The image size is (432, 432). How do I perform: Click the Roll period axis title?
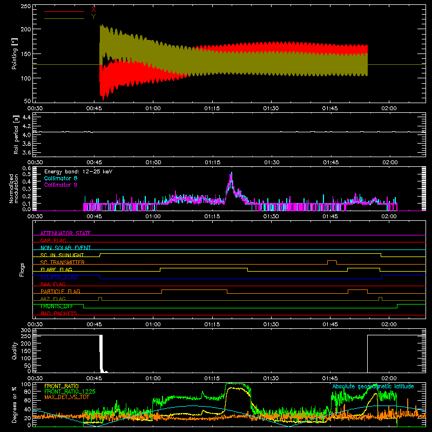[16, 134]
